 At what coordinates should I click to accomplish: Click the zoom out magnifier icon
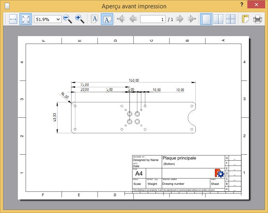pos(67,19)
